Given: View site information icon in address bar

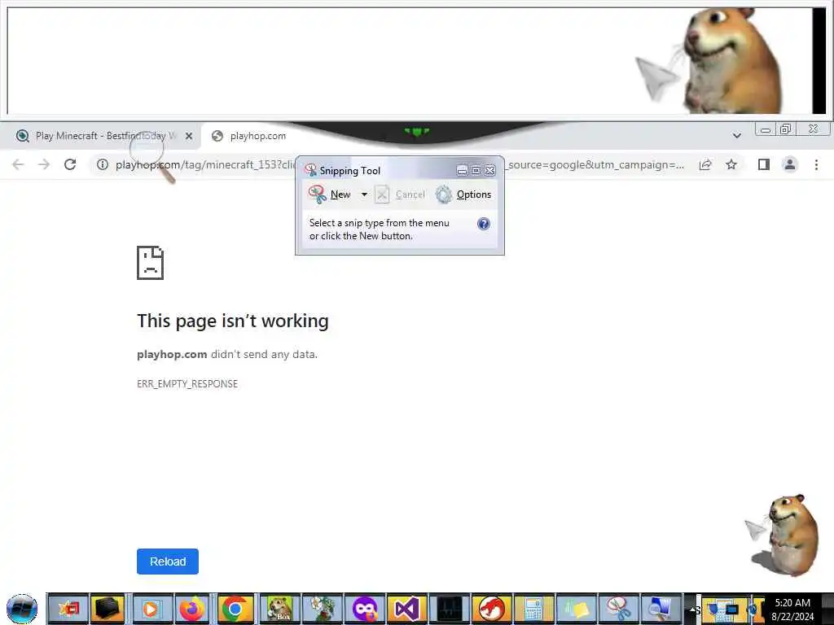Looking at the screenshot, I should coord(103,164).
